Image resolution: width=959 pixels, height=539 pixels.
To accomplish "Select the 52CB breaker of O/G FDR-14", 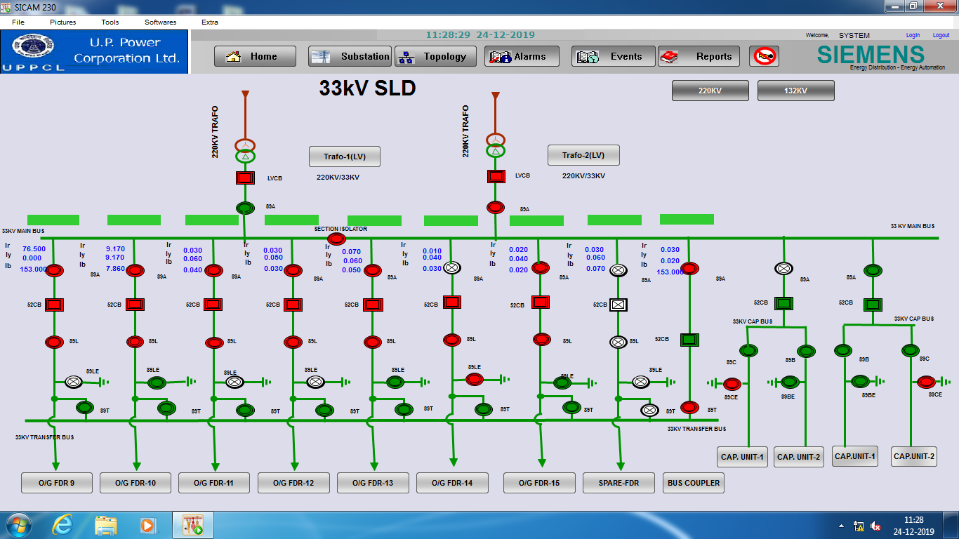I will tap(452, 302).
